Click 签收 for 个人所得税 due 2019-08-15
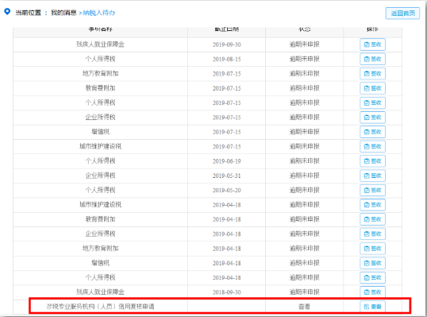Image resolution: width=427 pixels, height=317 pixels. tap(372, 59)
